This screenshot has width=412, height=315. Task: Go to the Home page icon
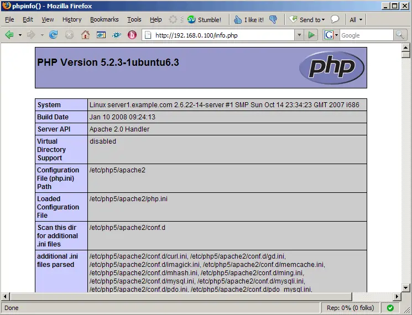click(85, 35)
